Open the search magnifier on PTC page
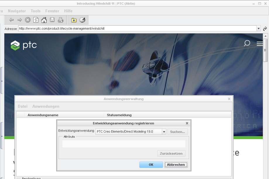 (x=247, y=43)
